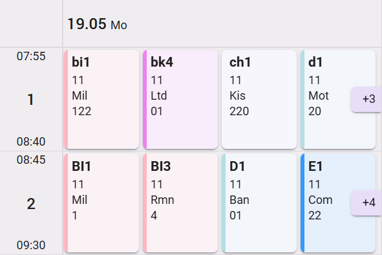Click the pink color stripe on bi1
Screen dimensions: 382x255
pos(66,99)
